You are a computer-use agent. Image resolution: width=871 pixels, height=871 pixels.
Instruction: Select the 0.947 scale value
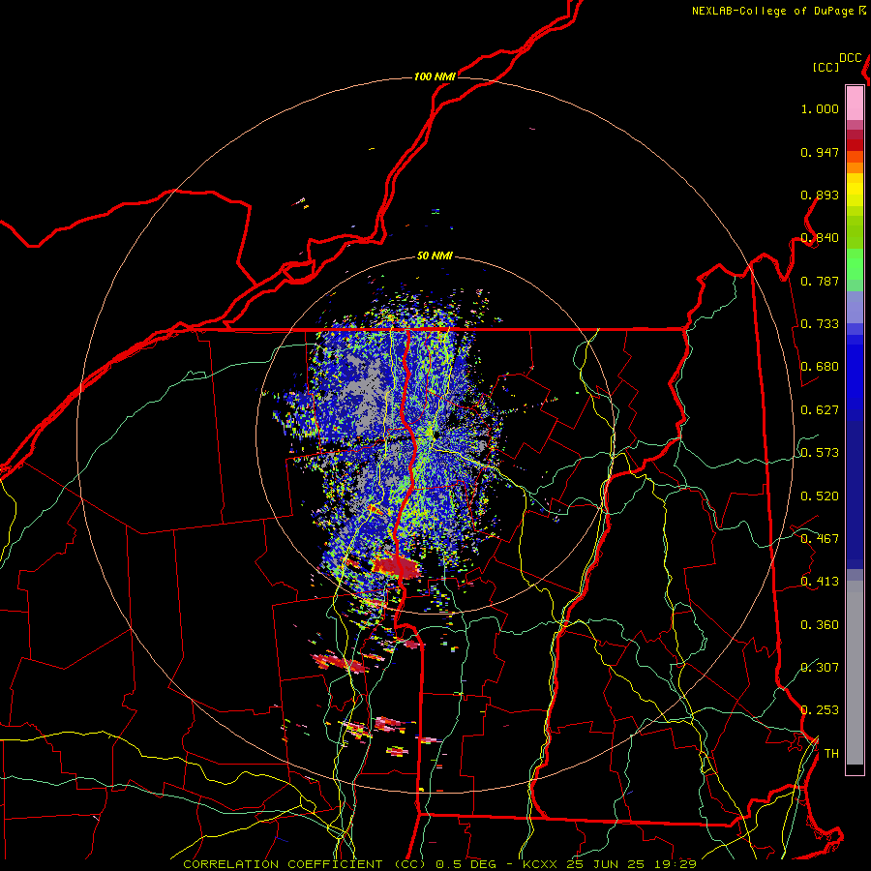[820, 152]
